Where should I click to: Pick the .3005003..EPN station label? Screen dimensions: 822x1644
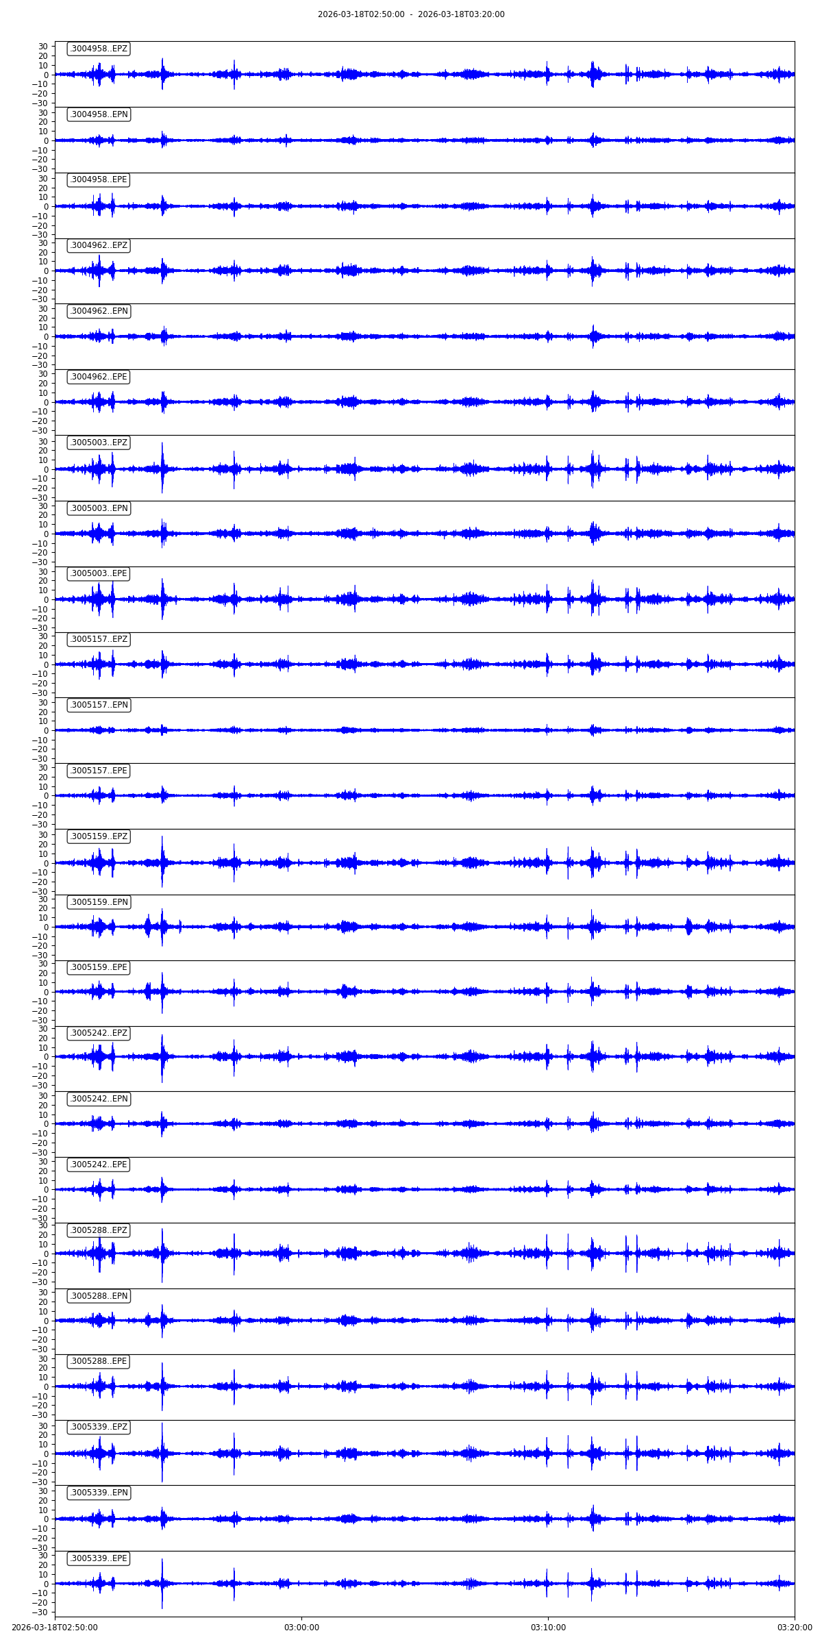click(99, 508)
